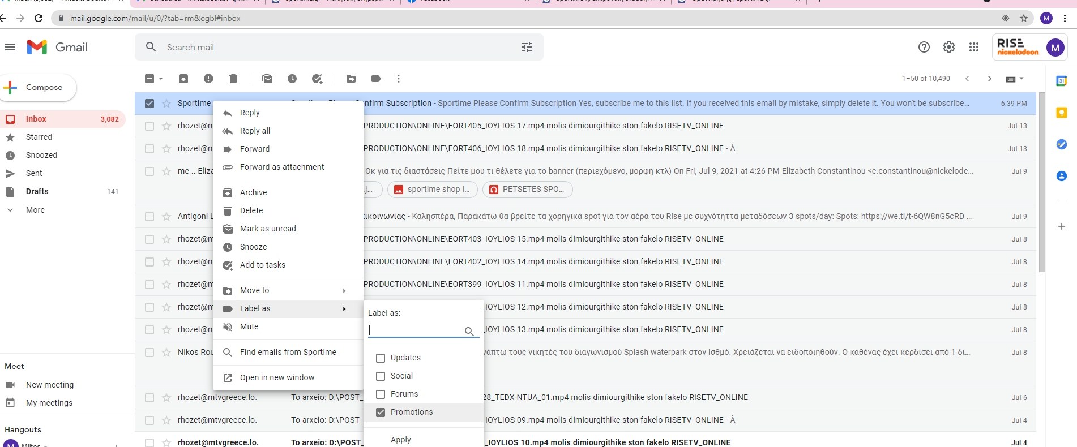Open the select-all dropdown arrow

[x=161, y=79]
